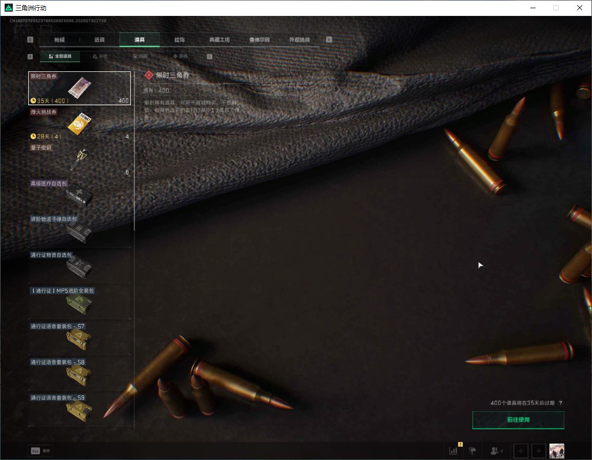This screenshot has width=592, height=460.
Task: Select the 通行证语音套装包 - S8 item
Action: [x=80, y=374]
